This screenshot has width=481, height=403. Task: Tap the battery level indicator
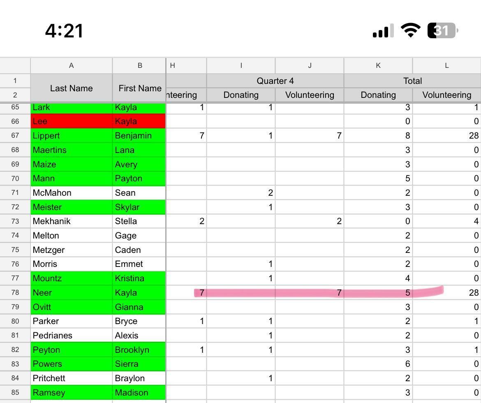[x=442, y=30]
